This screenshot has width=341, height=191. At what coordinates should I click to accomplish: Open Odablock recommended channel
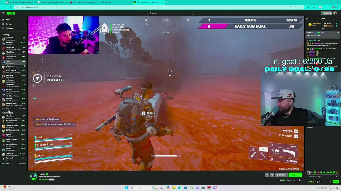tap(13, 154)
